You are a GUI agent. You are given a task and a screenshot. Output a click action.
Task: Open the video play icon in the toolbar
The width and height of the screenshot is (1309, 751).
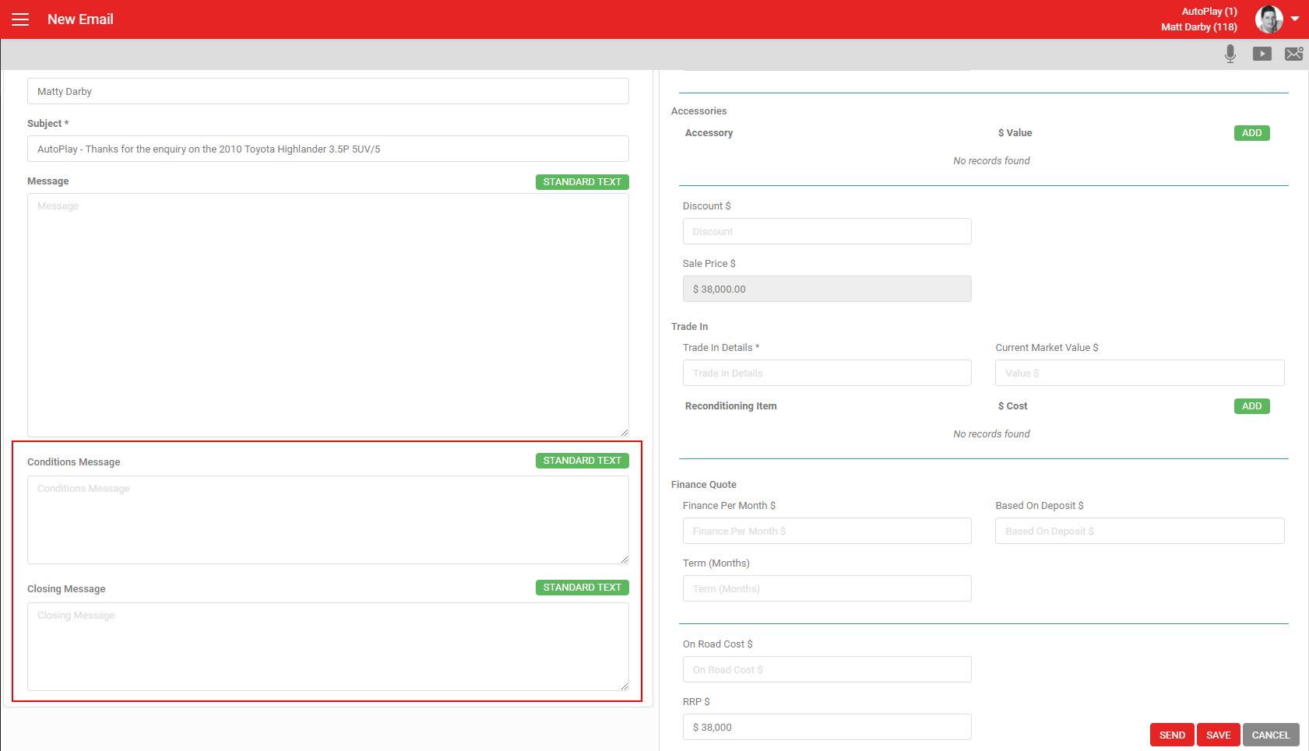click(x=1262, y=54)
